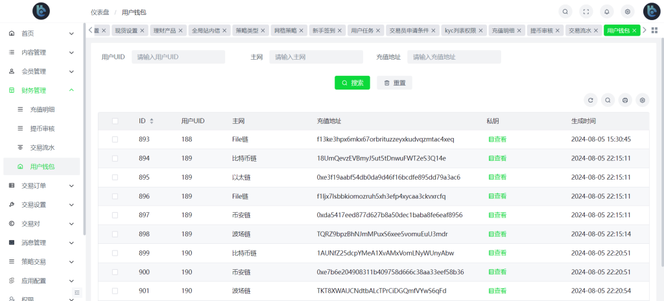Click the header search magnifier icon

565,12
